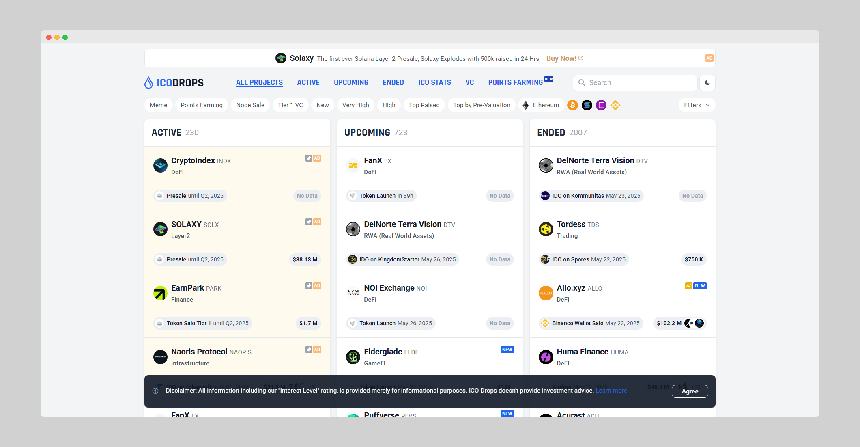Click the FanX logo in Upcoming
The width and height of the screenshot is (860, 447).
[x=353, y=166]
